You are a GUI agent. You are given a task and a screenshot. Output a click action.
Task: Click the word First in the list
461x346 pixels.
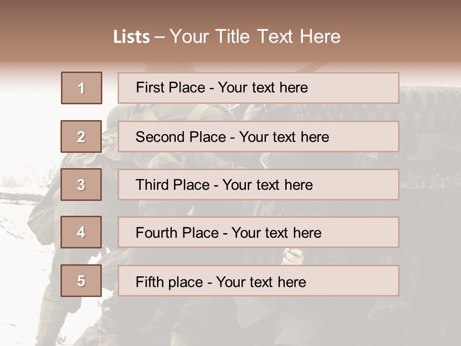click(148, 87)
